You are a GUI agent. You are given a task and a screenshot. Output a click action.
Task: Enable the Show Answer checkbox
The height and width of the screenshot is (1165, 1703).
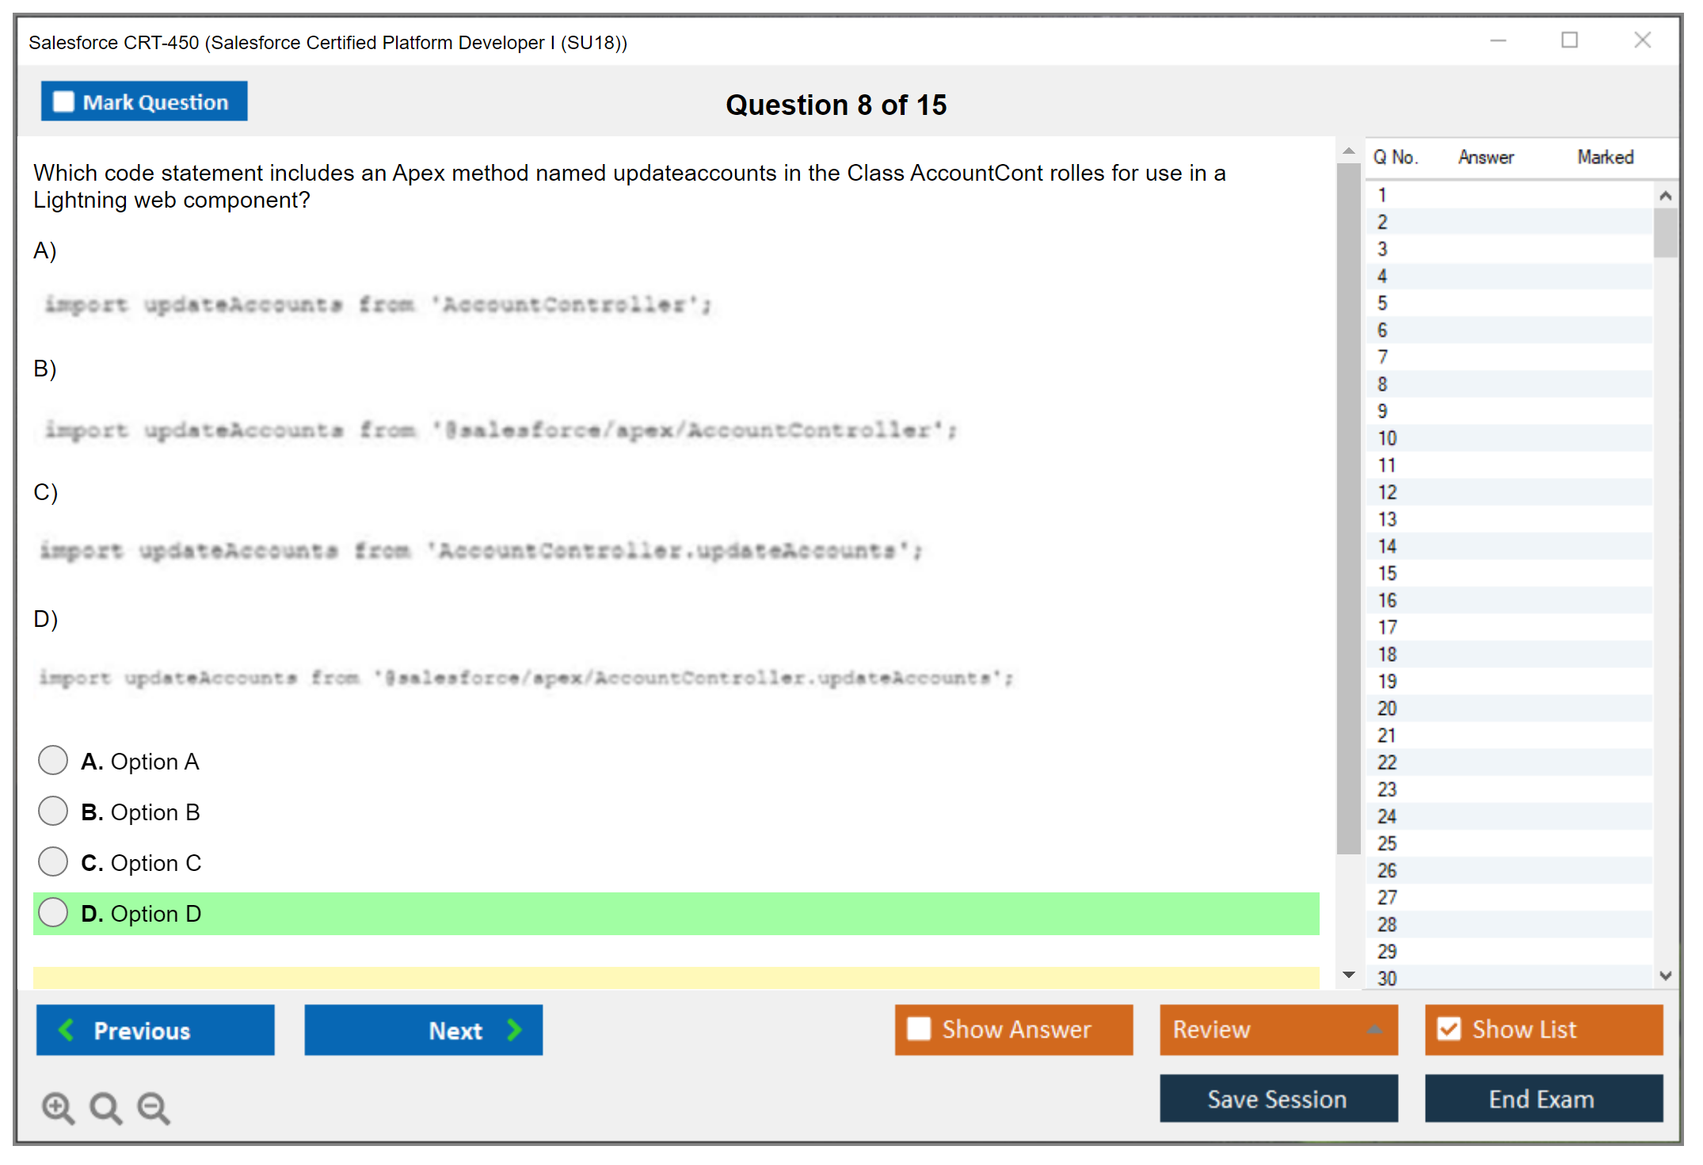[919, 1029]
